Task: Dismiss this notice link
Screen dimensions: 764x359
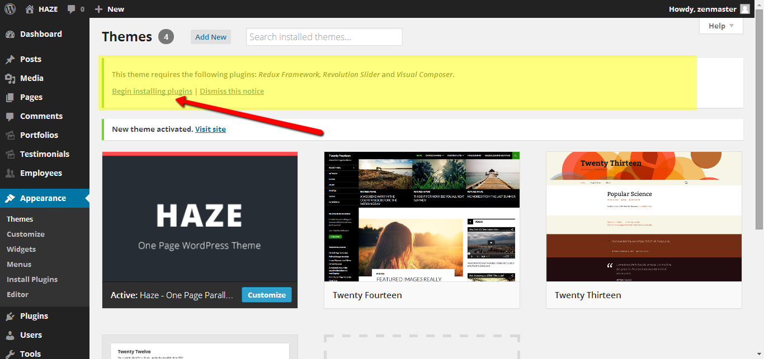Action: (232, 91)
